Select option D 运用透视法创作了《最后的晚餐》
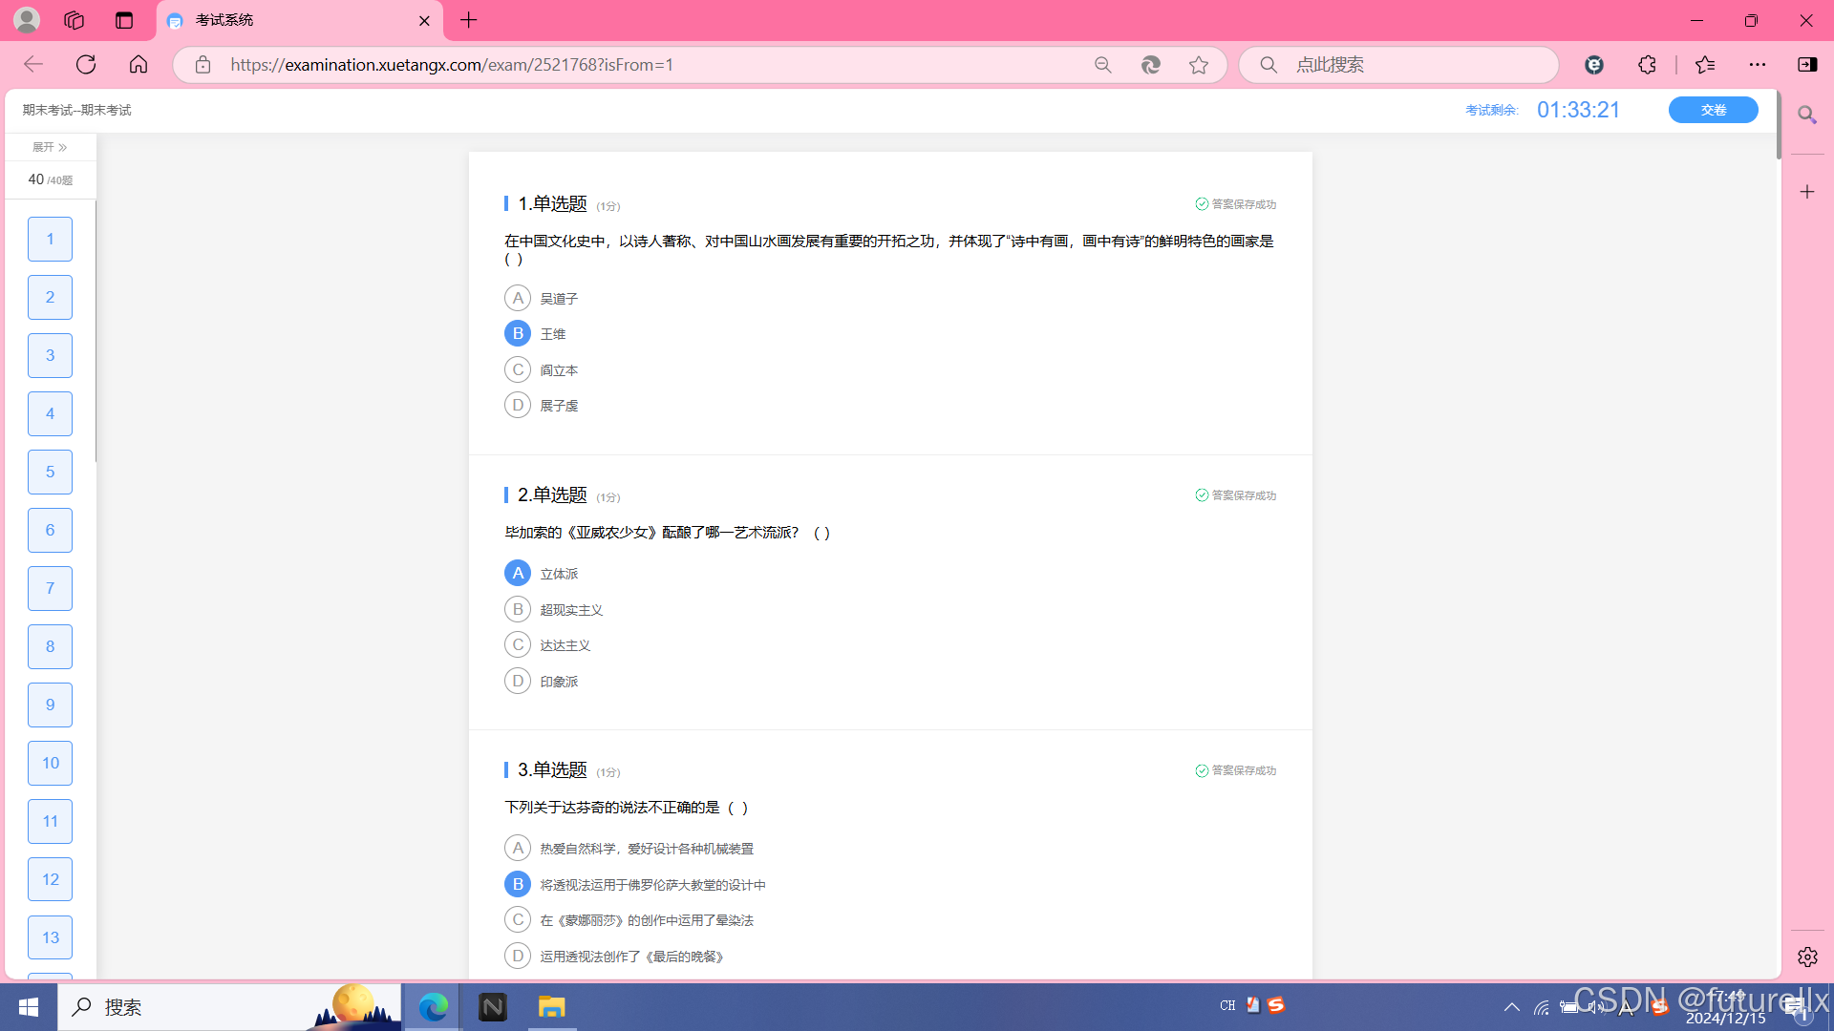 (518, 956)
